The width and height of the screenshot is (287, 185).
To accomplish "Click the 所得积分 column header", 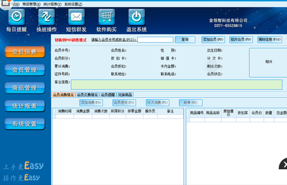I will (118, 111).
